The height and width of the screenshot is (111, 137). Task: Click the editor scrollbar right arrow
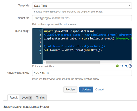[130, 62]
